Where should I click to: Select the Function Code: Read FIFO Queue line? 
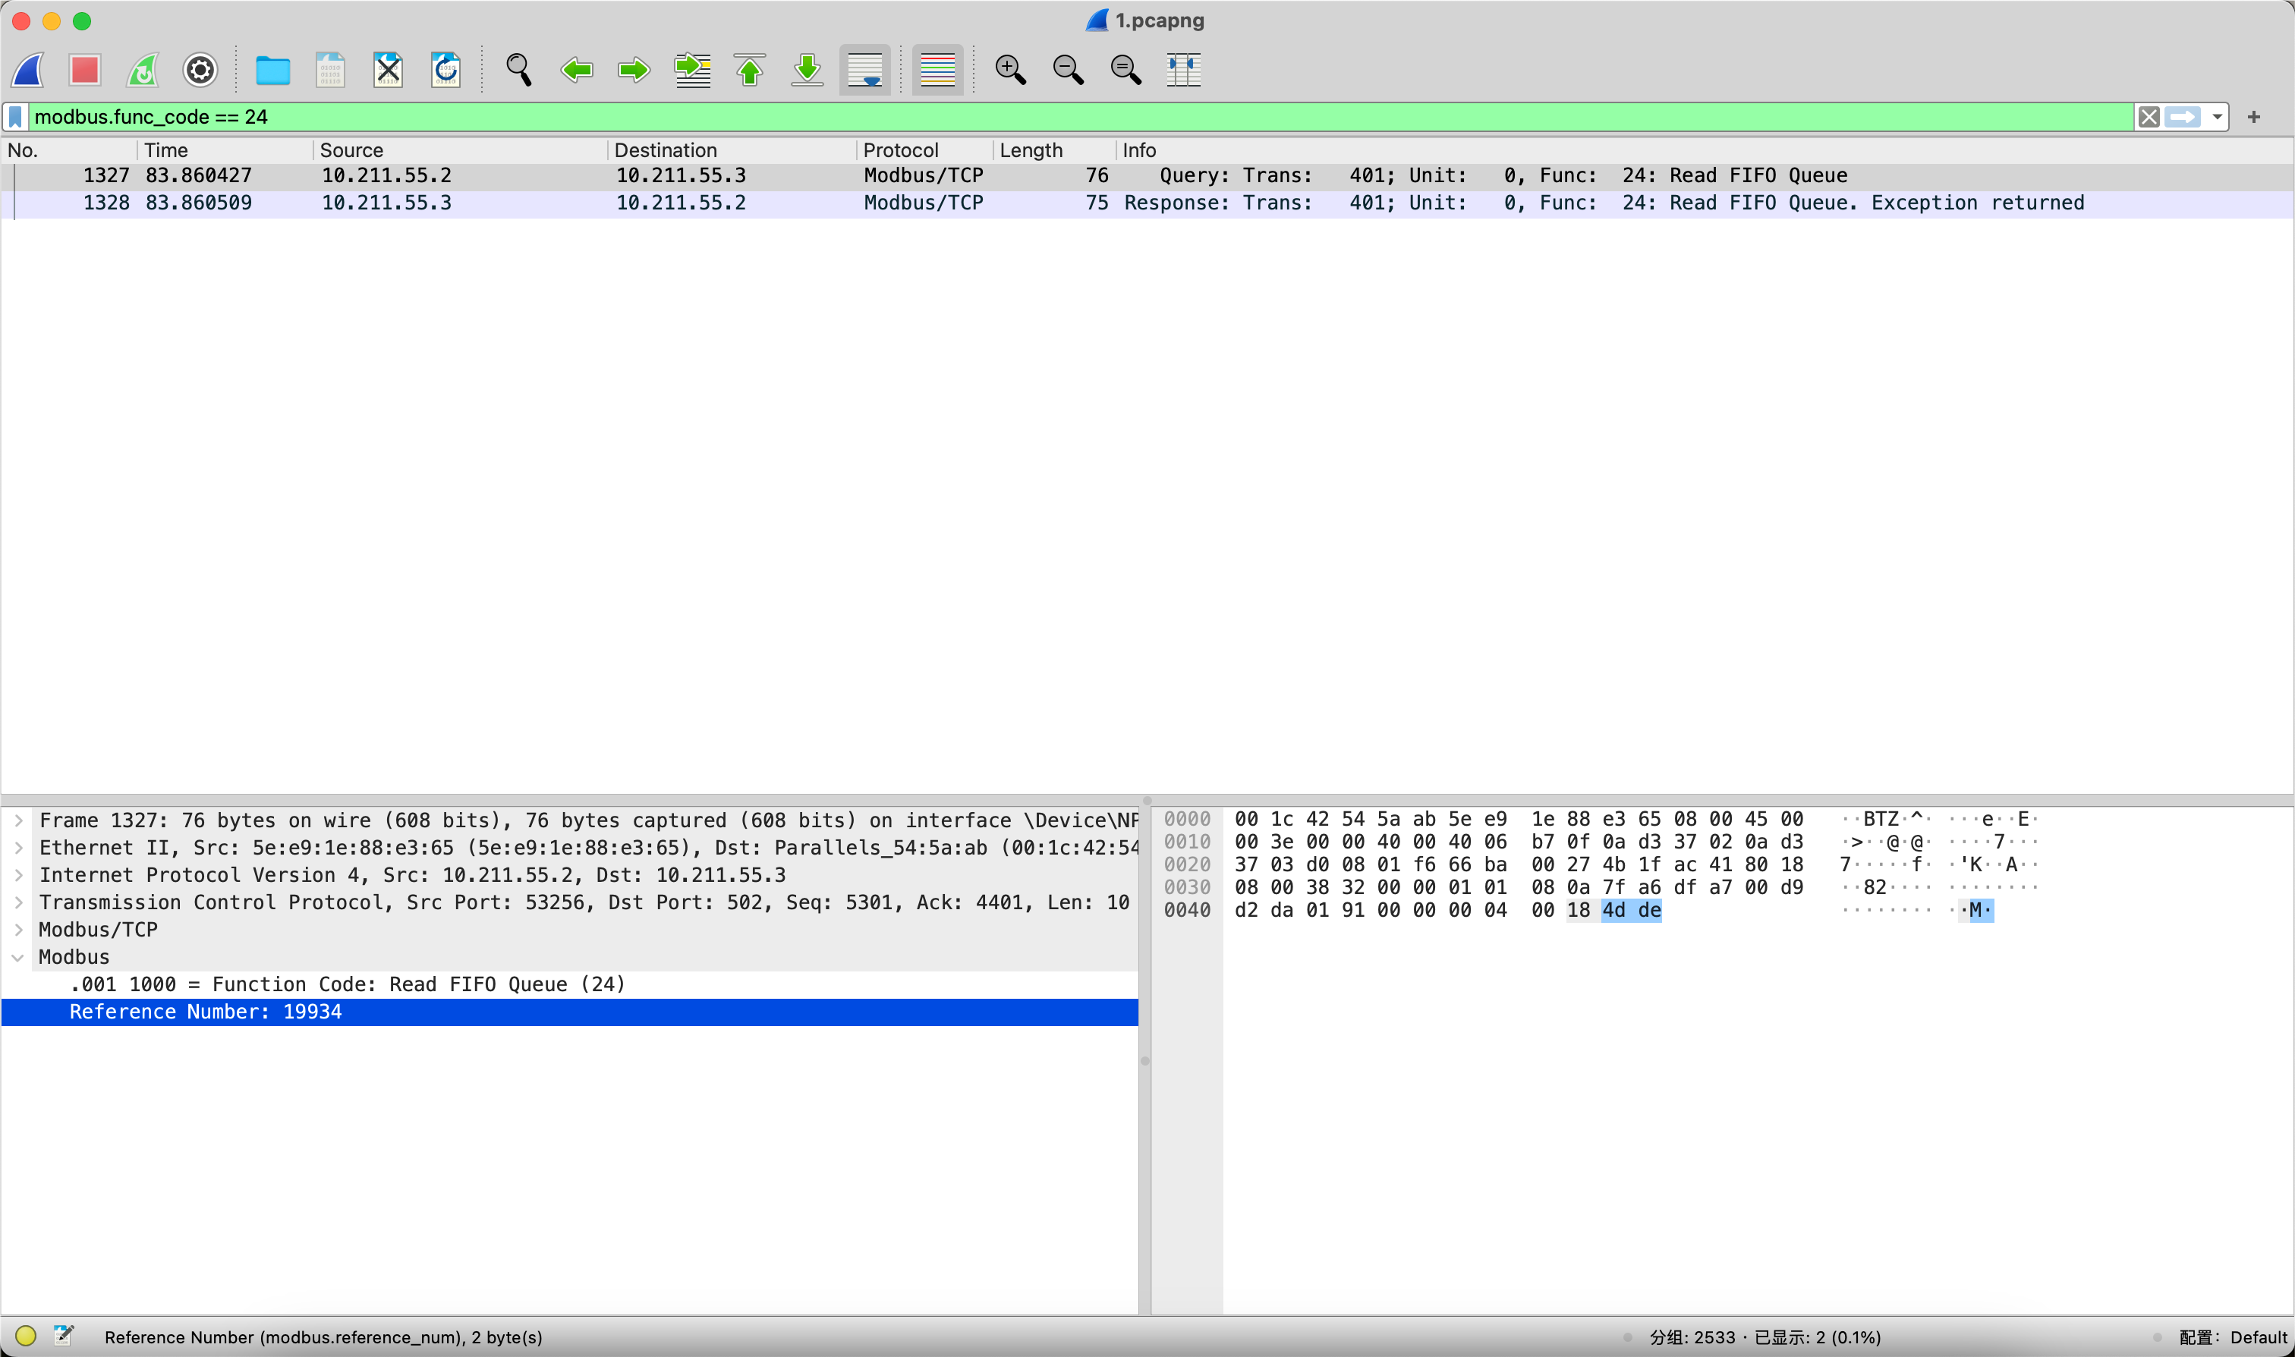570,984
